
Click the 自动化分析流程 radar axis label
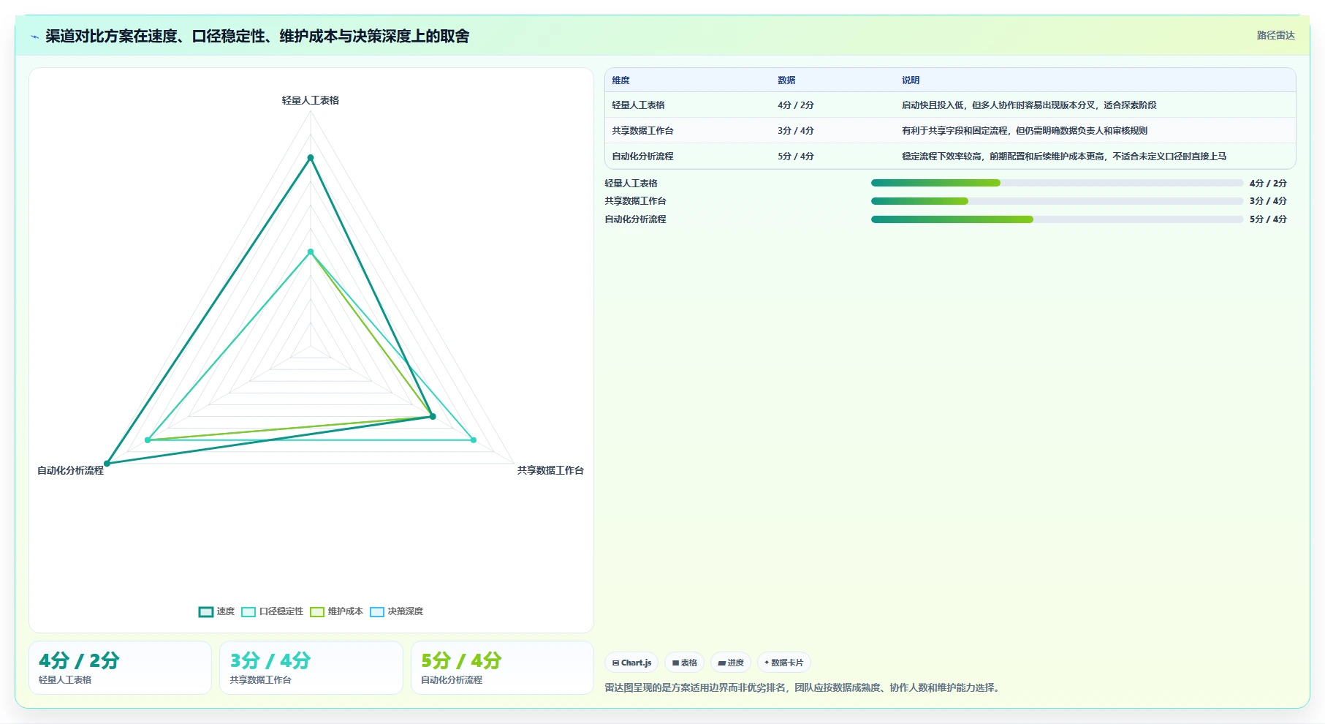pyautogui.click(x=71, y=470)
